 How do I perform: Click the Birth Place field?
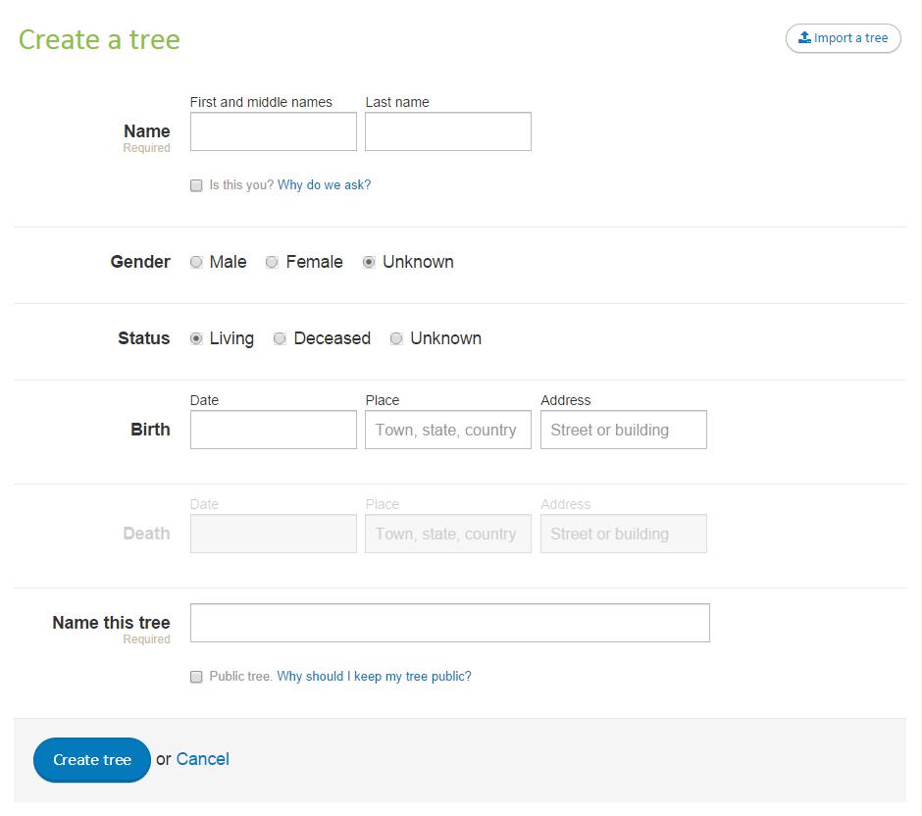[x=448, y=430]
